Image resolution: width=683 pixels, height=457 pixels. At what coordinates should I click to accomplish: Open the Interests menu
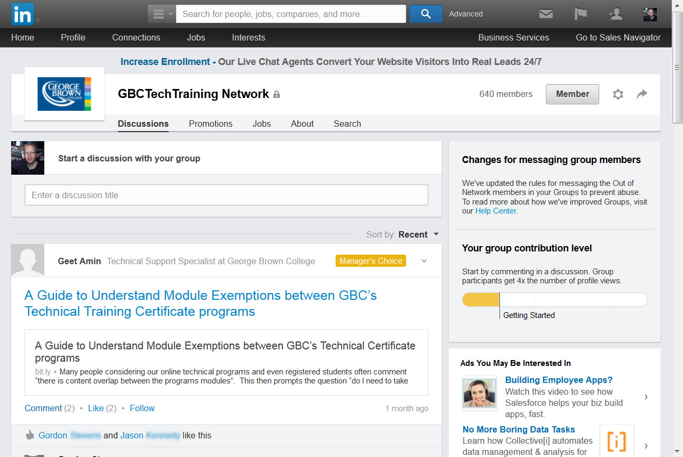(248, 37)
